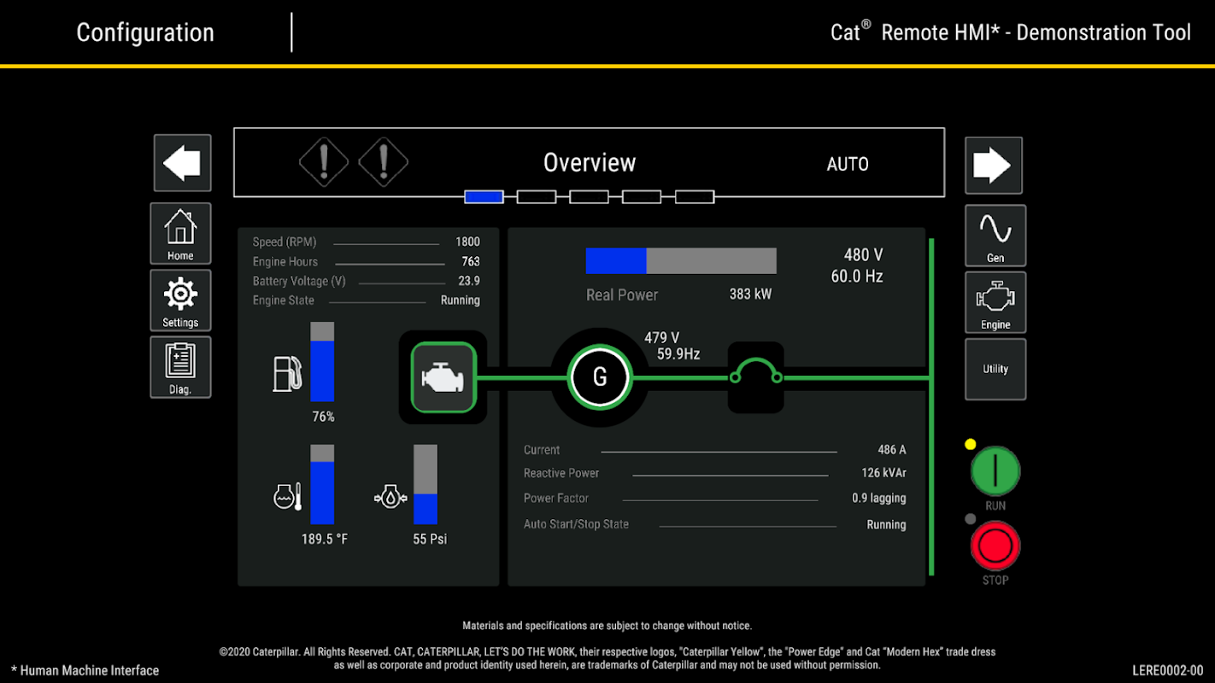
Task: Click the Current label
Action: (542, 450)
